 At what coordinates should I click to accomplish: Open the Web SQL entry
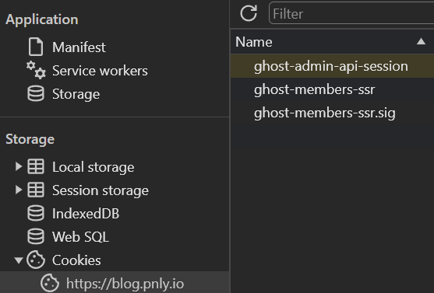pyautogui.click(x=80, y=237)
